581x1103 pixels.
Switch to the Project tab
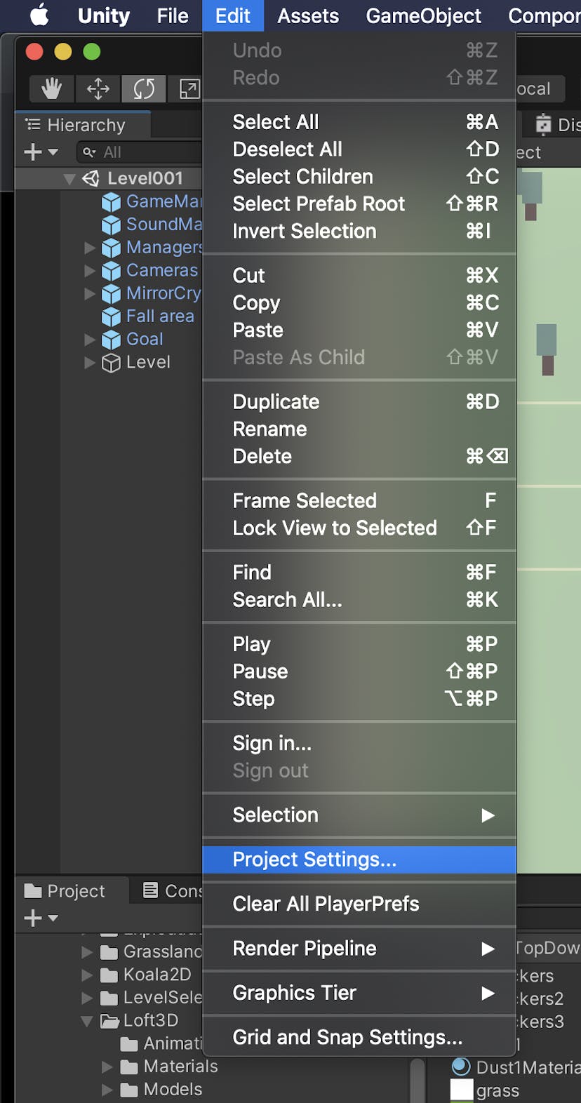(65, 891)
